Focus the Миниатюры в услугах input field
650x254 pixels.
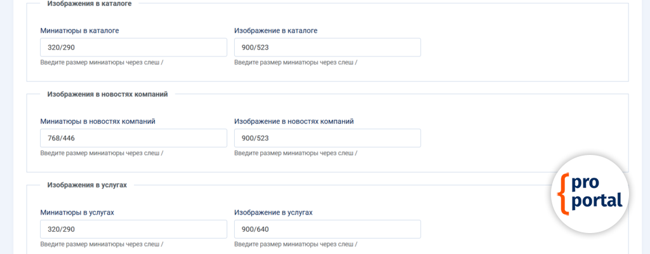click(x=133, y=229)
